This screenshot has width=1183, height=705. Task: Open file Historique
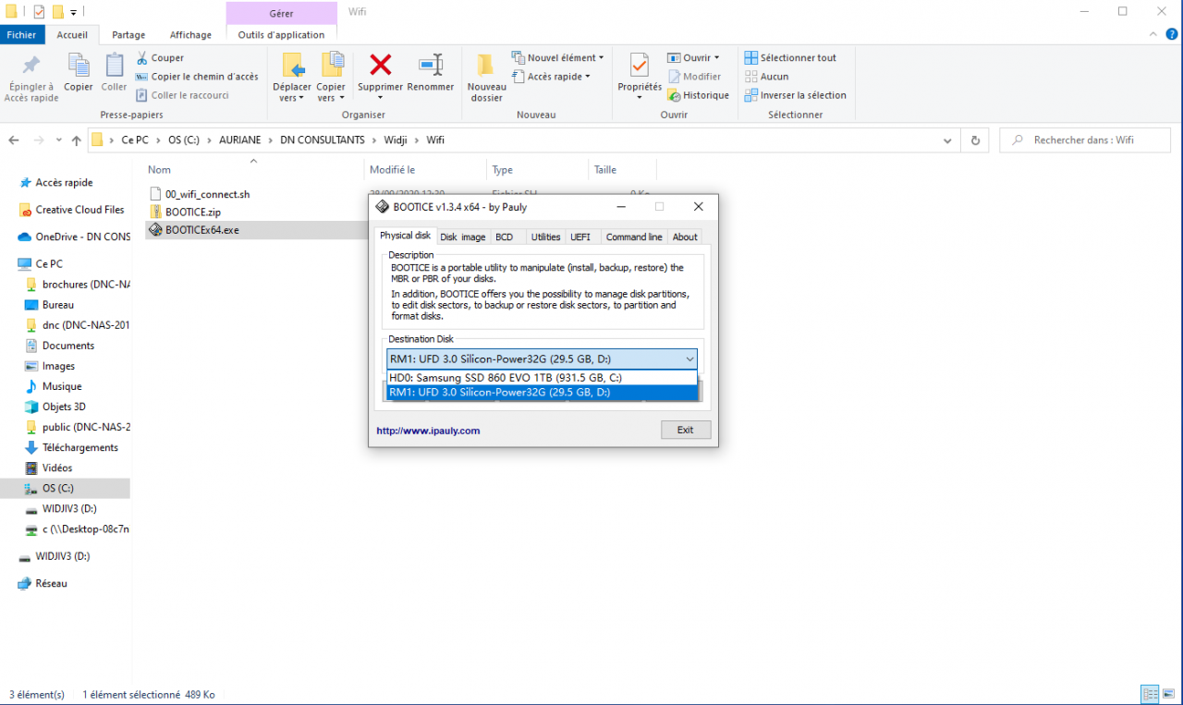click(698, 95)
